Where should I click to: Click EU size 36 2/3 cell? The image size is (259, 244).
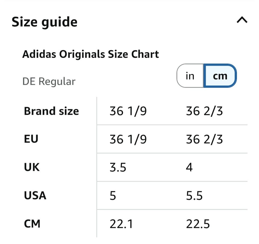(204, 139)
